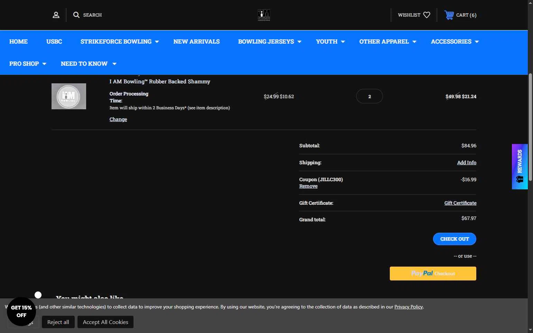Open the New Arrivals page
The width and height of the screenshot is (533, 333).
pos(196,41)
